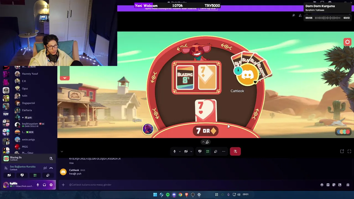The height and width of the screenshot is (199, 354).
Task: Disconnect voice call with hang-up icon
Action: click(51, 168)
